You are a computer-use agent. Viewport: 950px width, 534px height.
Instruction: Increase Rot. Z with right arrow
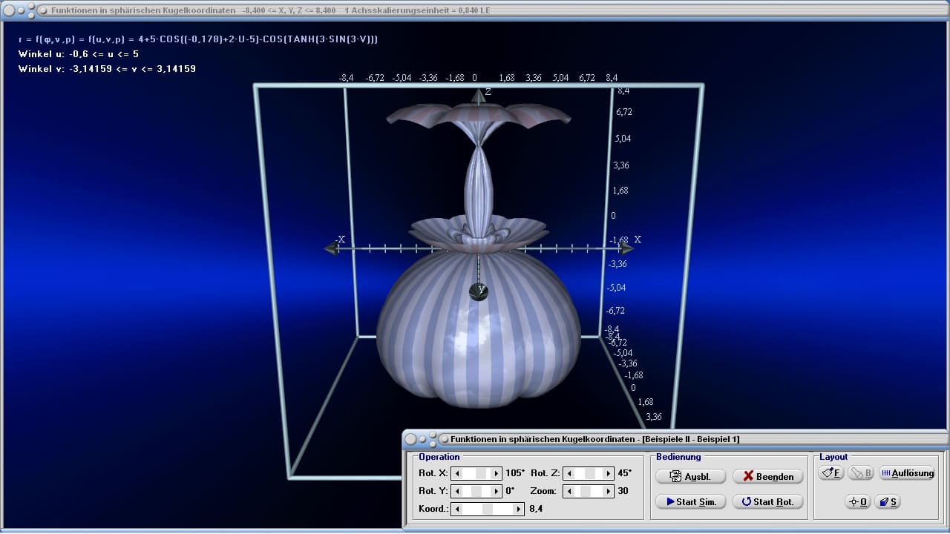(x=609, y=472)
